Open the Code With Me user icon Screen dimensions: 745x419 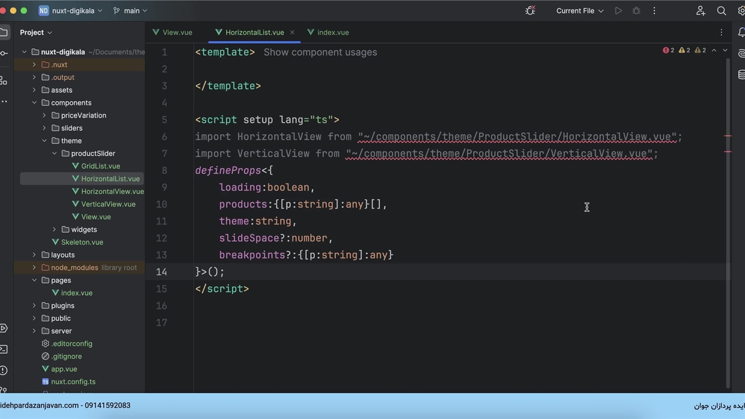pyautogui.click(x=701, y=10)
